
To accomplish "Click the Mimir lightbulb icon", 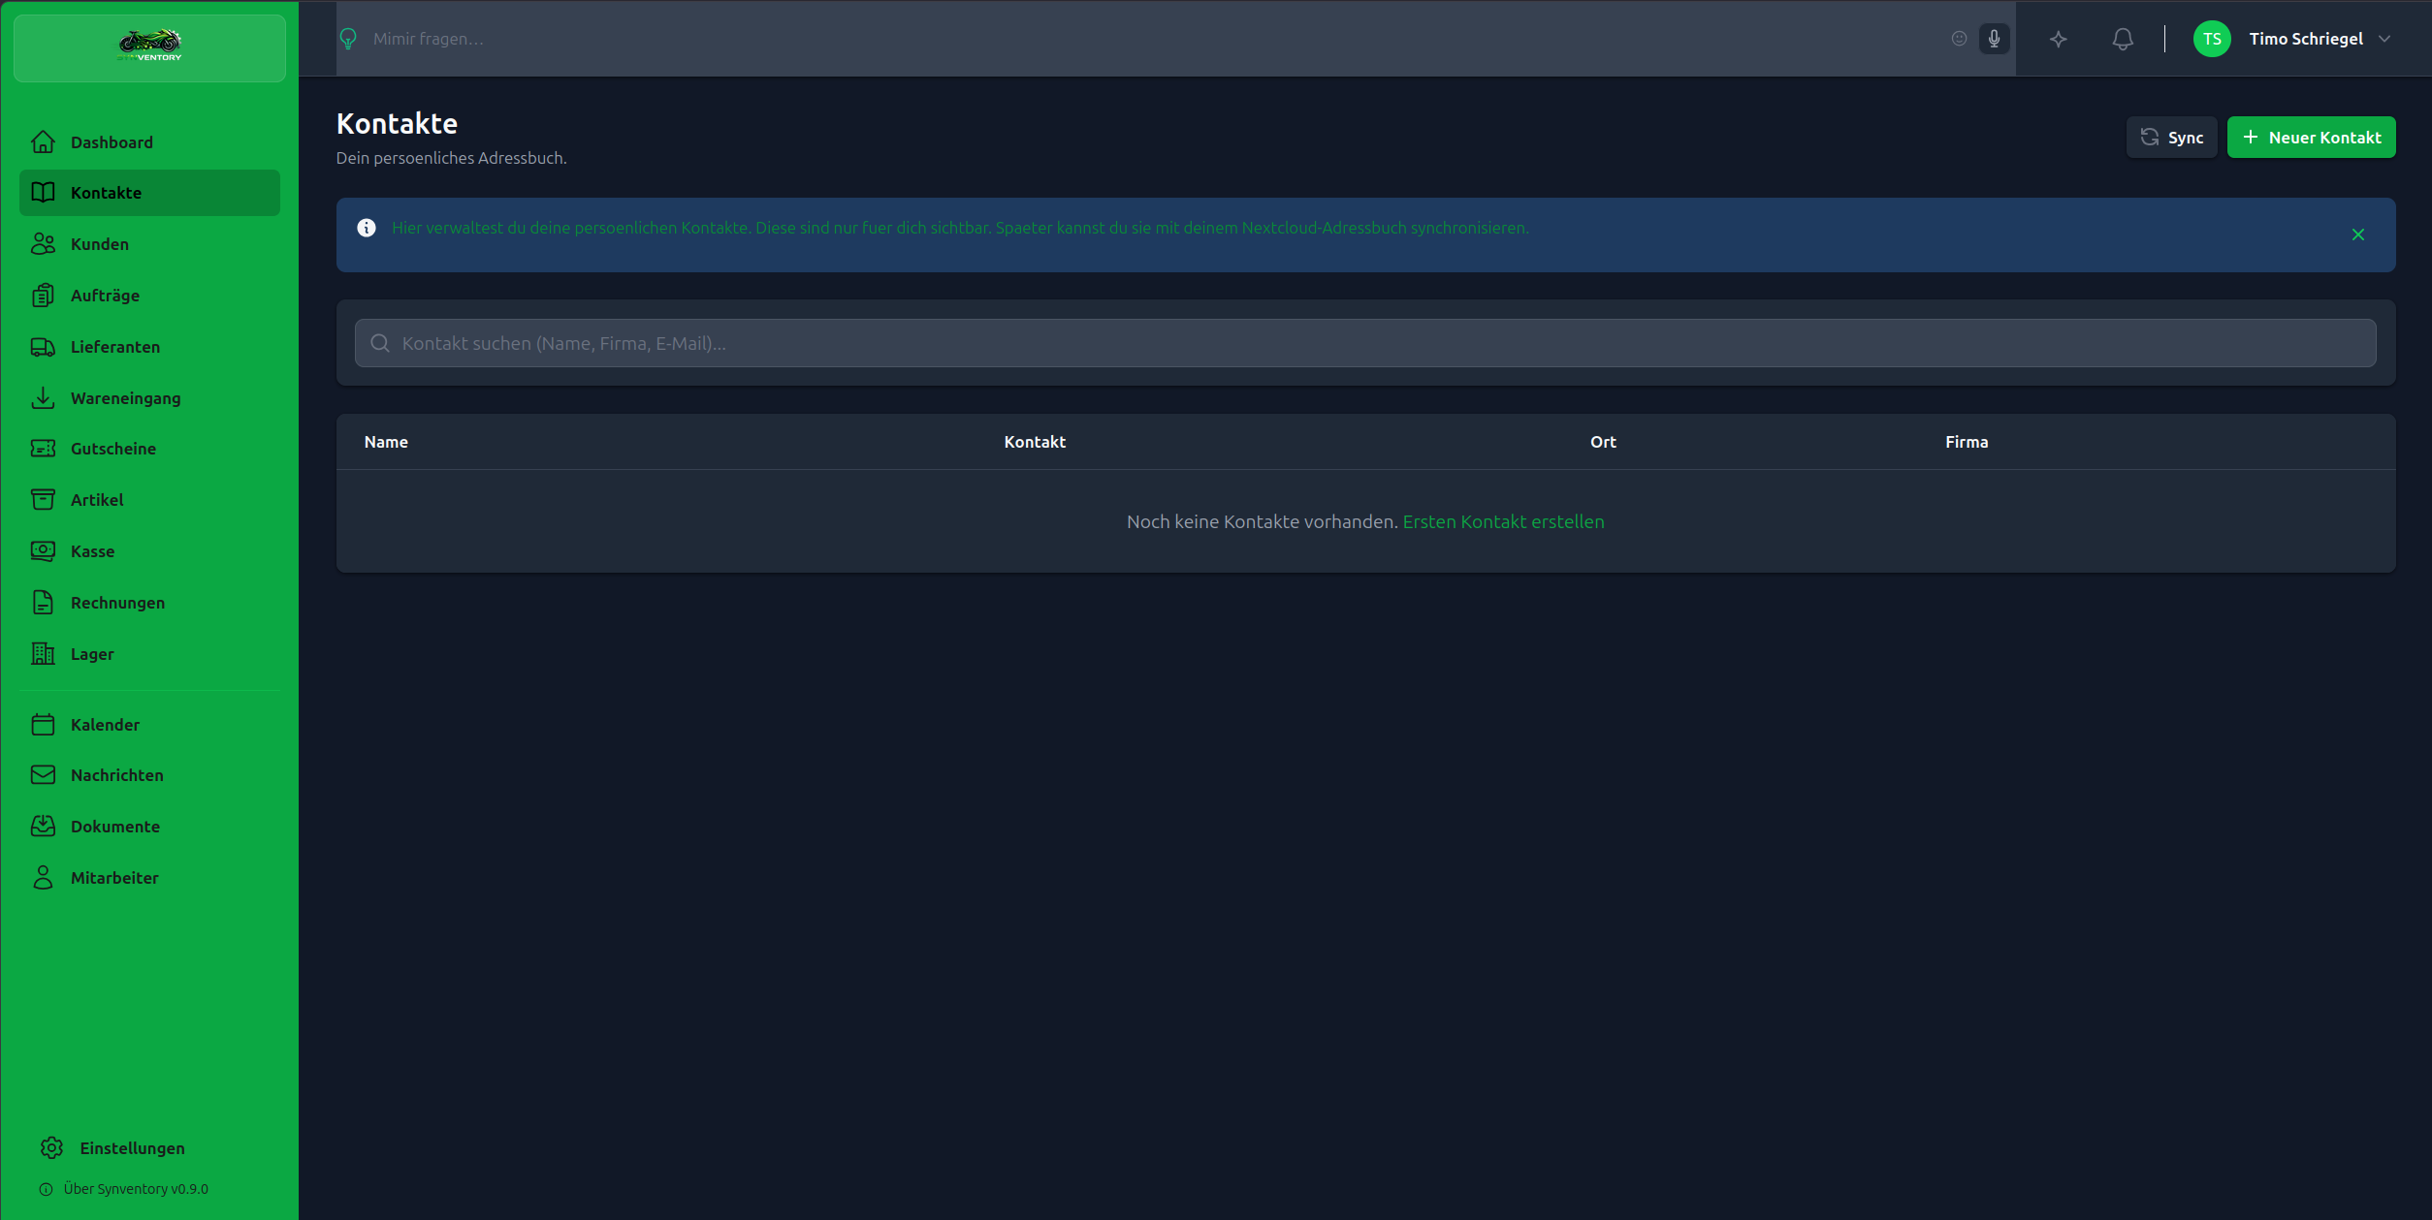I will pos(348,39).
